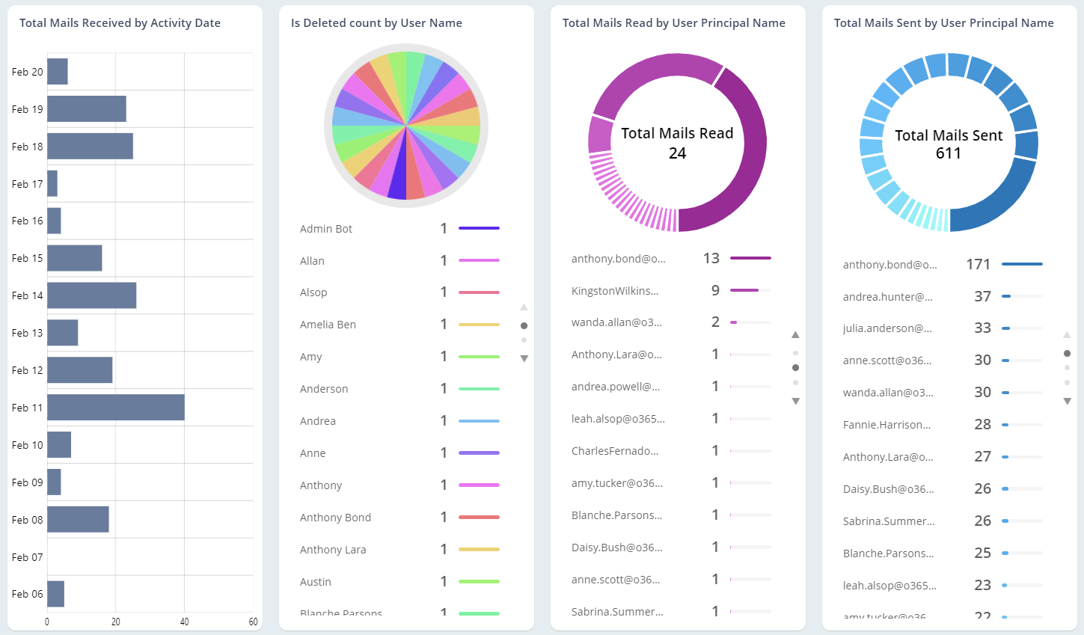Click the up pagination arrow in the Is Deleted list

tap(524, 307)
